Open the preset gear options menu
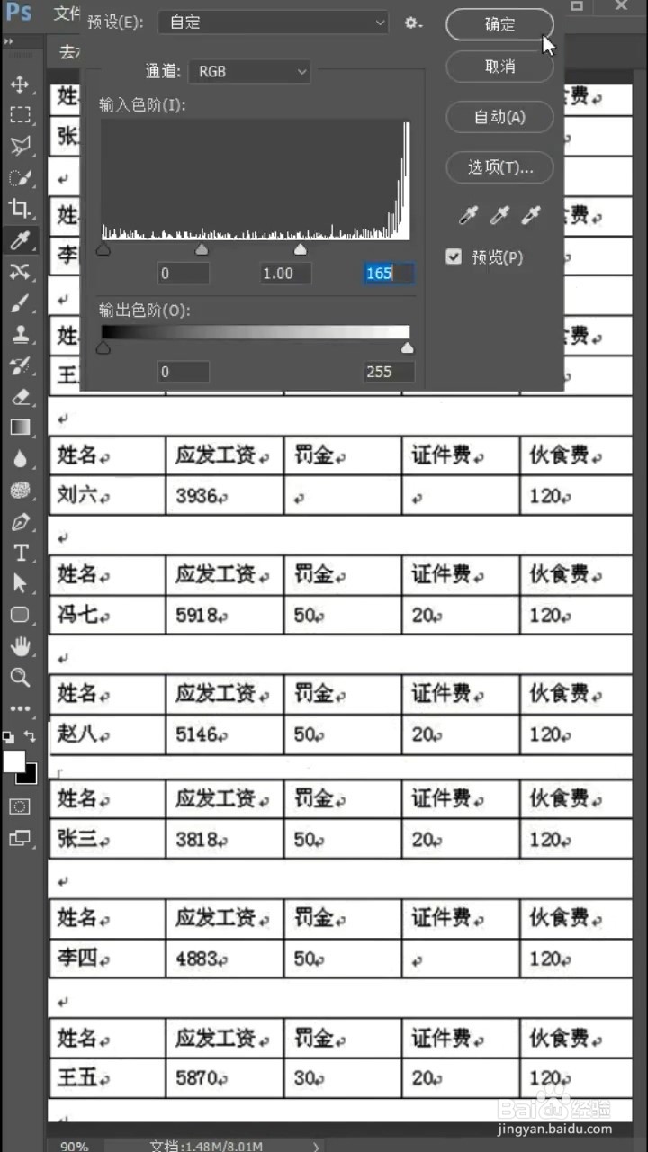This screenshot has width=648, height=1152. coord(413,23)
